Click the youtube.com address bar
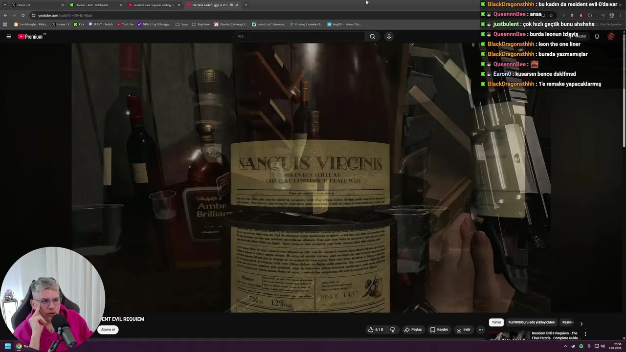 pyautogui.click(x=274, y=15)
